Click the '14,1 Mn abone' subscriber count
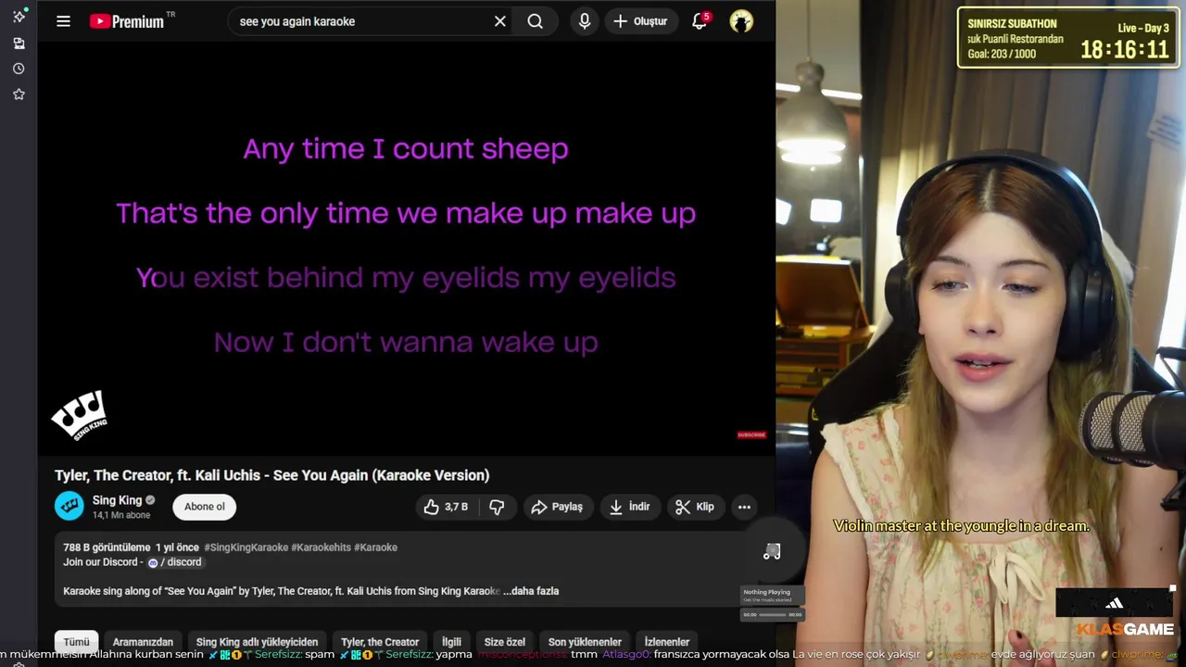 click(x=121, y=515)
